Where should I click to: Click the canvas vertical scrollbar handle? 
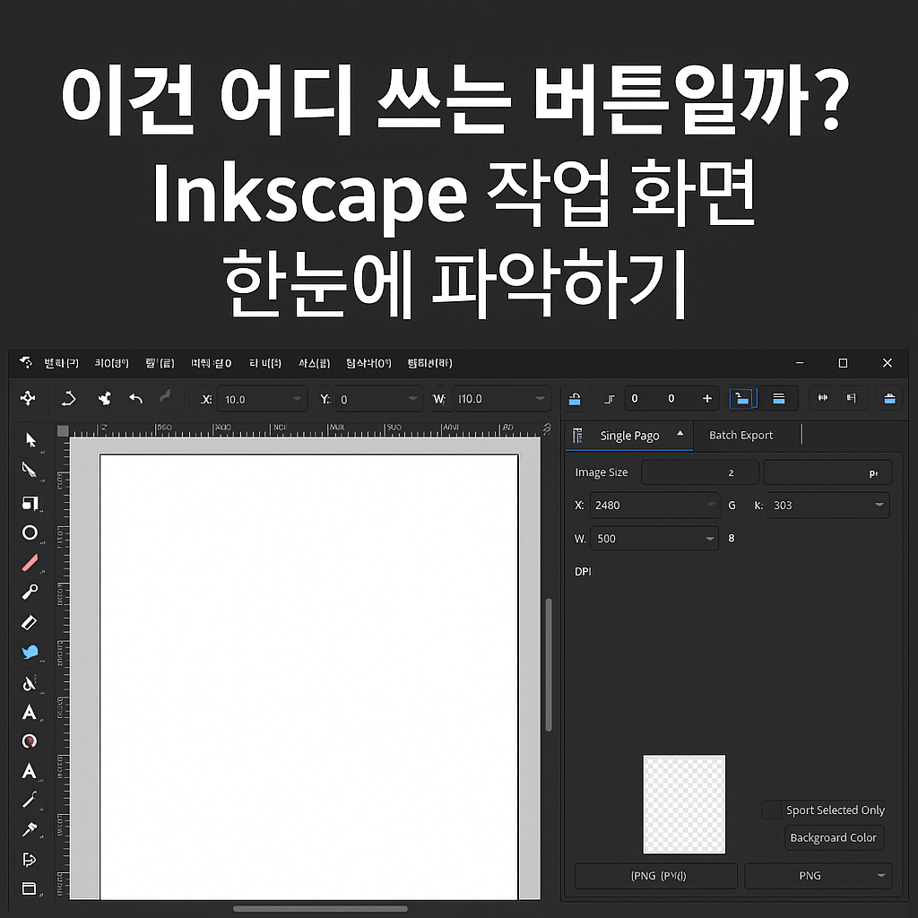click(x=549, y=664)
